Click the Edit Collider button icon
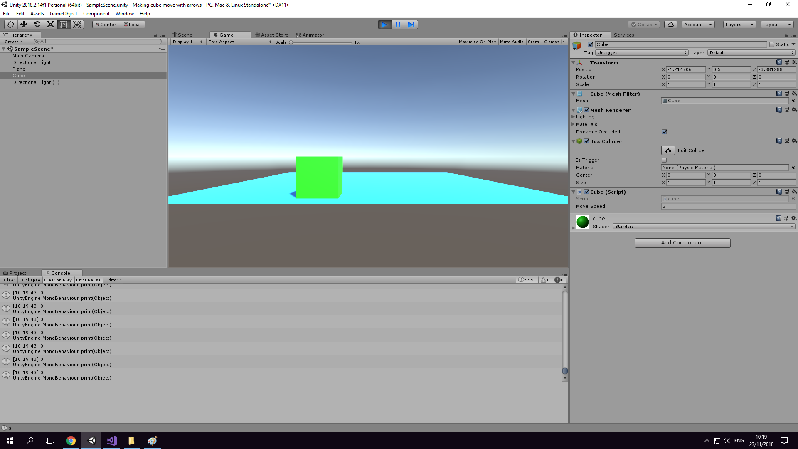The height and width of the screenshot is (449, 798). 667,150
